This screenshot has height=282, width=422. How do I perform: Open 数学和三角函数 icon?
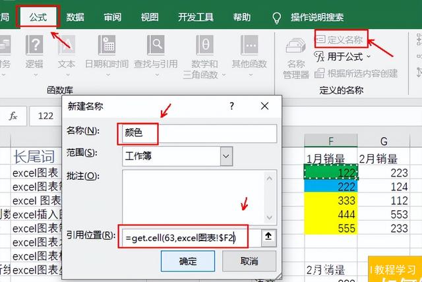(x=204, y=45)
